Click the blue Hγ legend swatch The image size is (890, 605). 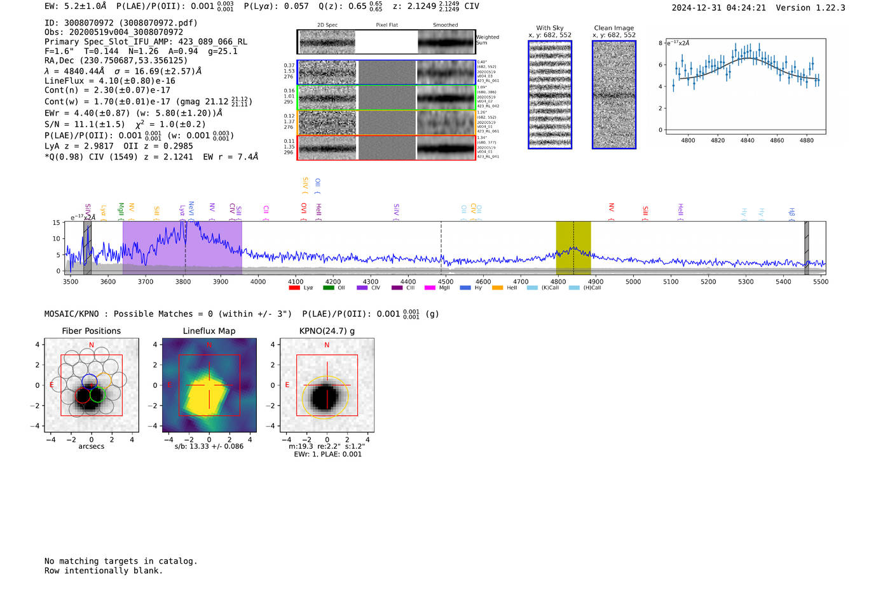pyautogui.click(x=465, y=288)
